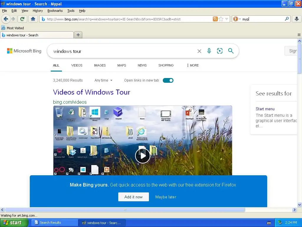
Task: Bookmark this page with the star icon
Action: (x=221, y=19)
